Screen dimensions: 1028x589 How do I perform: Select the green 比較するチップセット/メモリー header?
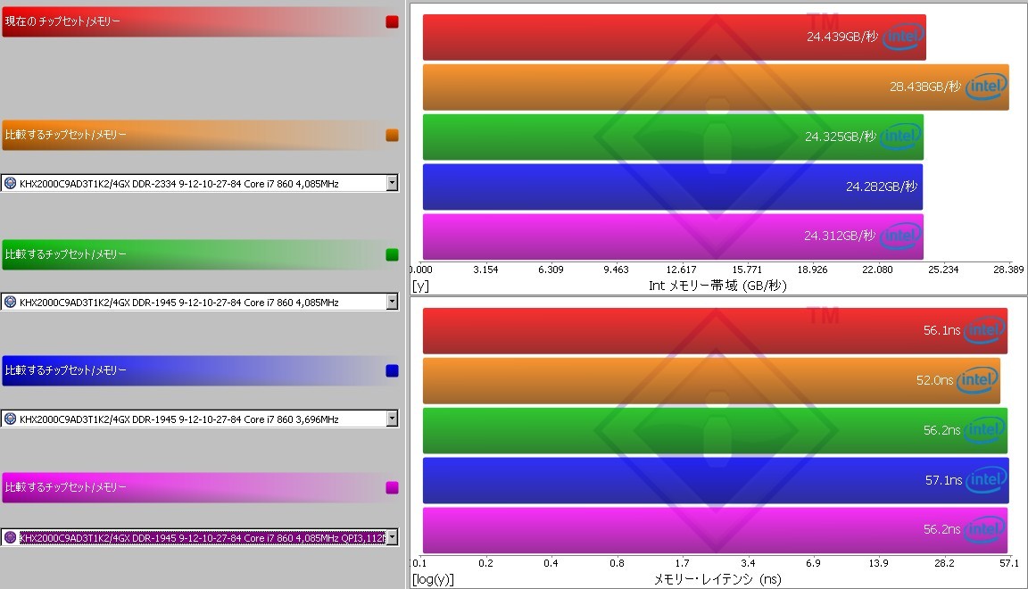coord(200,254)
